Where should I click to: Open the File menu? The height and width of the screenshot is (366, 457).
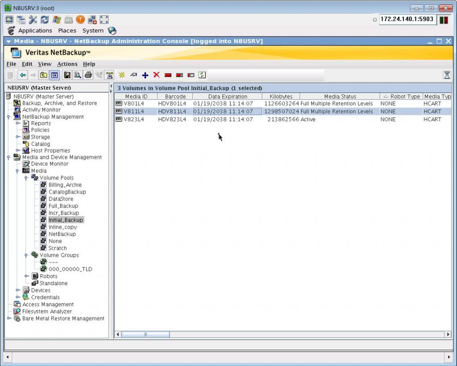click(x=11, y=64)
